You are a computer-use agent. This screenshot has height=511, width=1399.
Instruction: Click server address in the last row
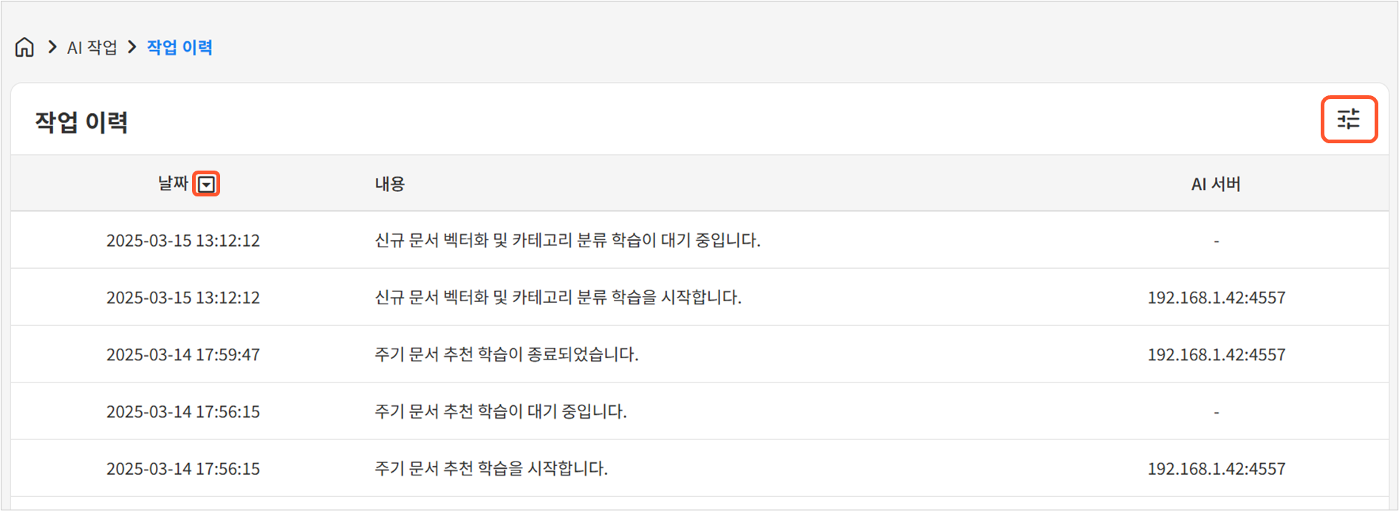point(1216,468)
